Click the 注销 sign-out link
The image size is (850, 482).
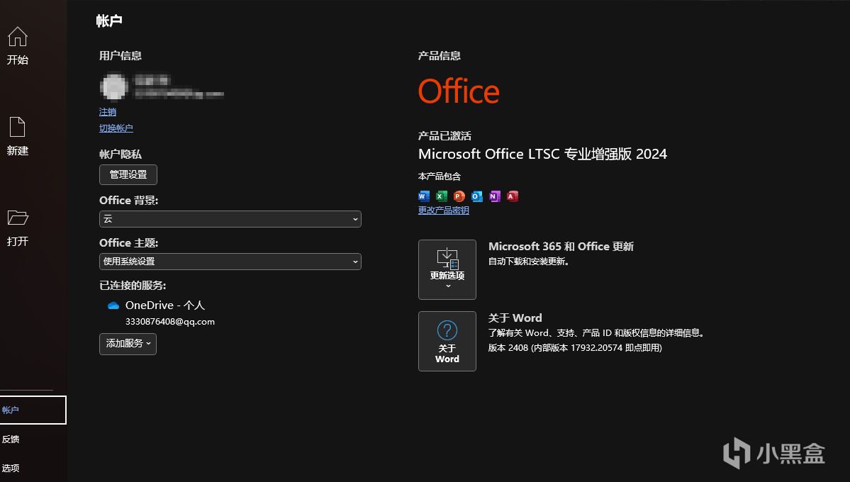point(107,112)
